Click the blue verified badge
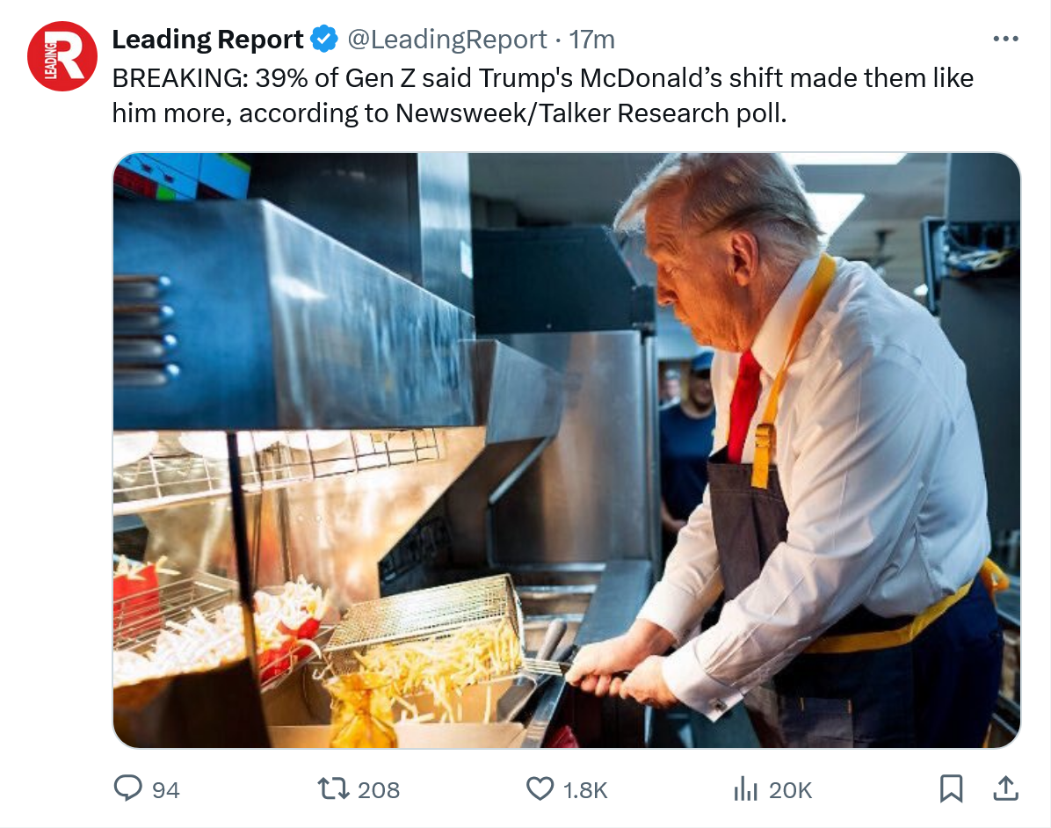 (x=324, y=40)
